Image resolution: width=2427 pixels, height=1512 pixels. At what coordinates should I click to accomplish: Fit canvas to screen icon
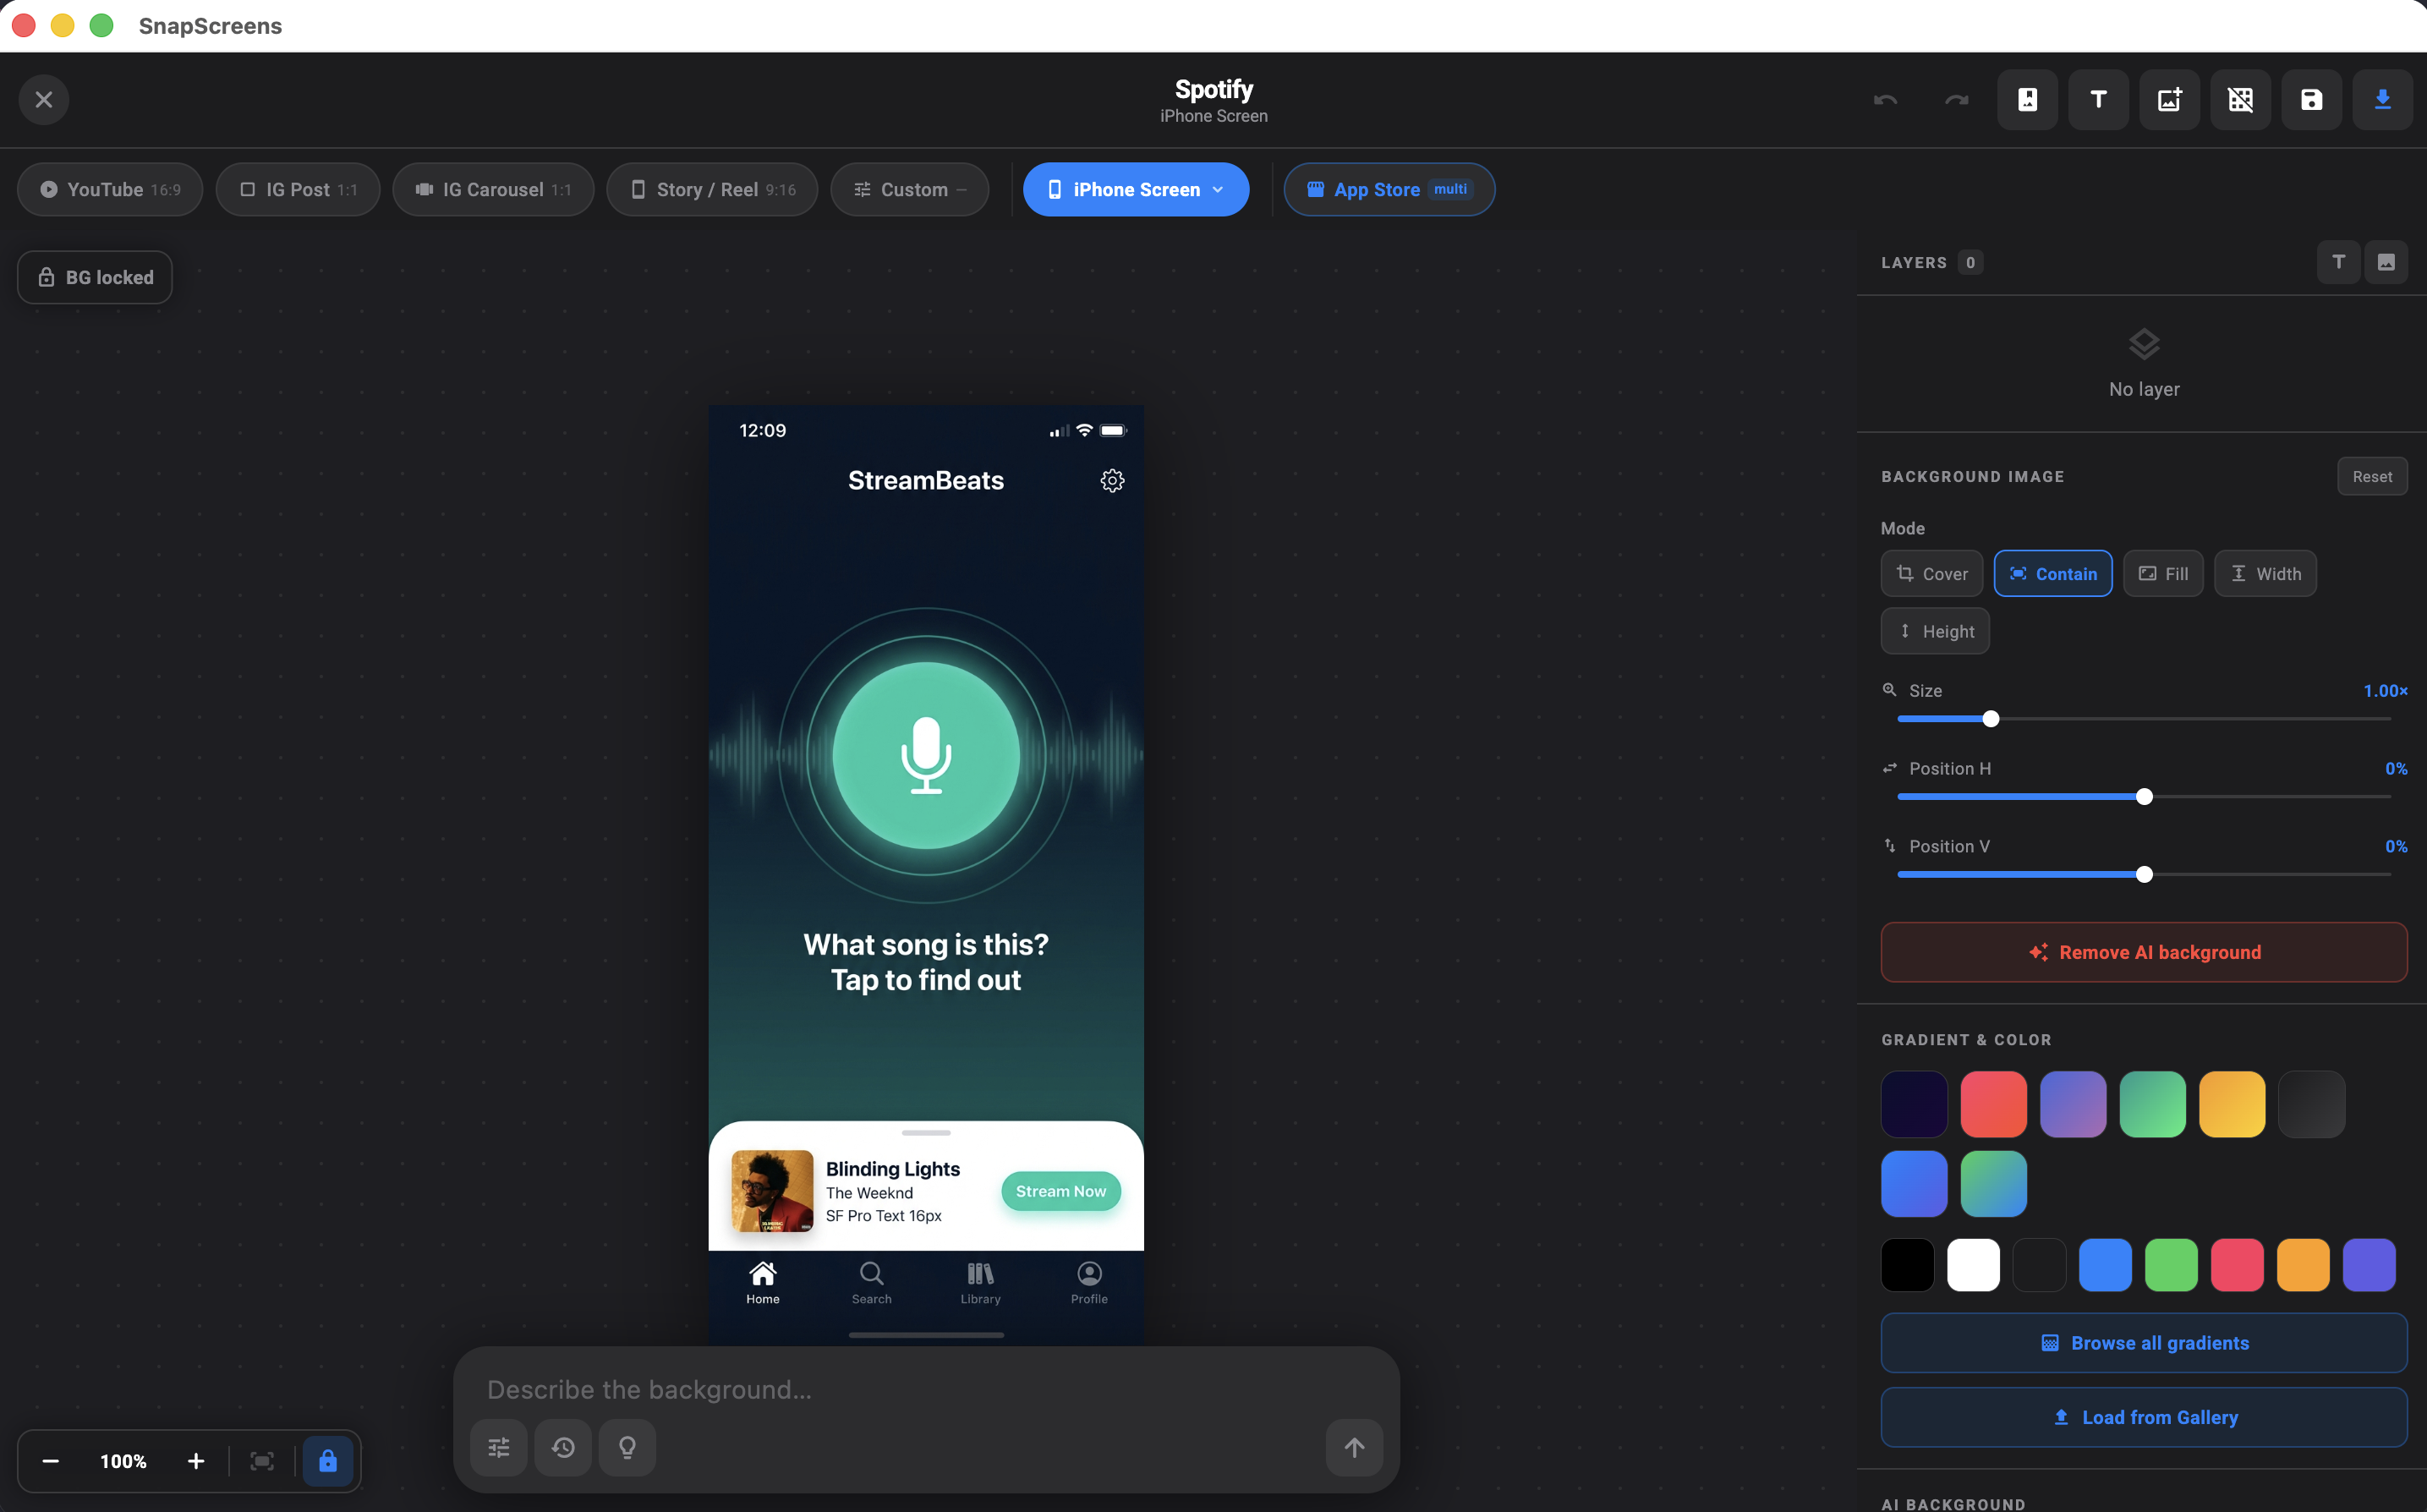coord(262,1461)
